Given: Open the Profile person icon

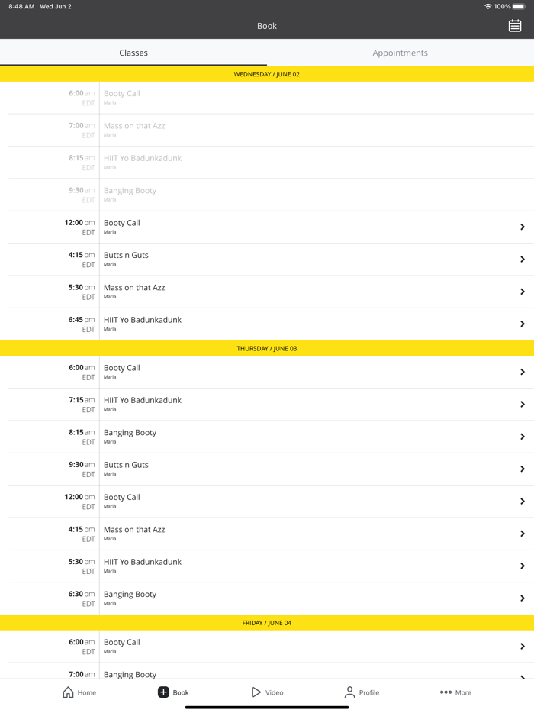Looking at the screenshot, I should [x=349, y=692].
